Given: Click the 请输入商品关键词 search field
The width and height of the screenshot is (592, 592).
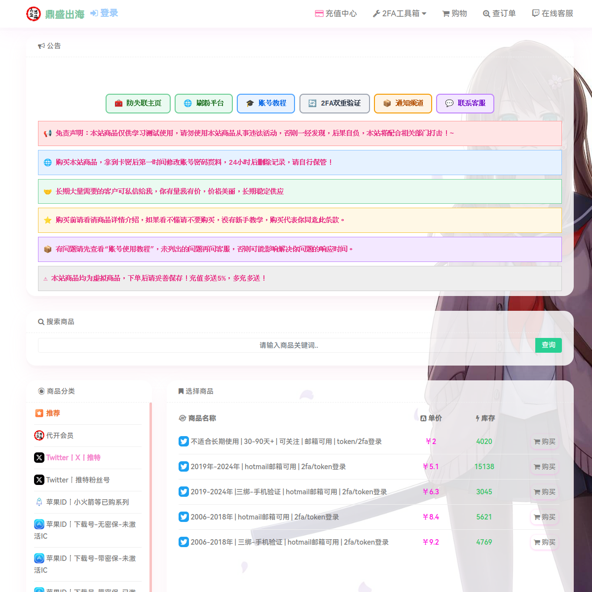Looking at the screenshot, I should 287,345.
